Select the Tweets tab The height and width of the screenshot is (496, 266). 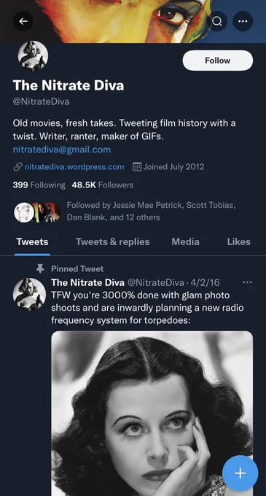32,242
